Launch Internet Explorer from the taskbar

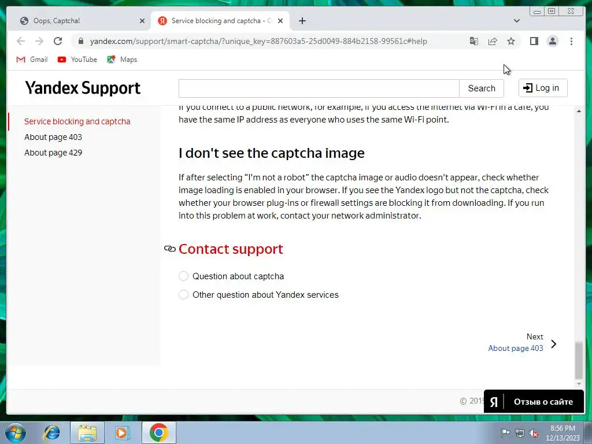coord(51,432)
